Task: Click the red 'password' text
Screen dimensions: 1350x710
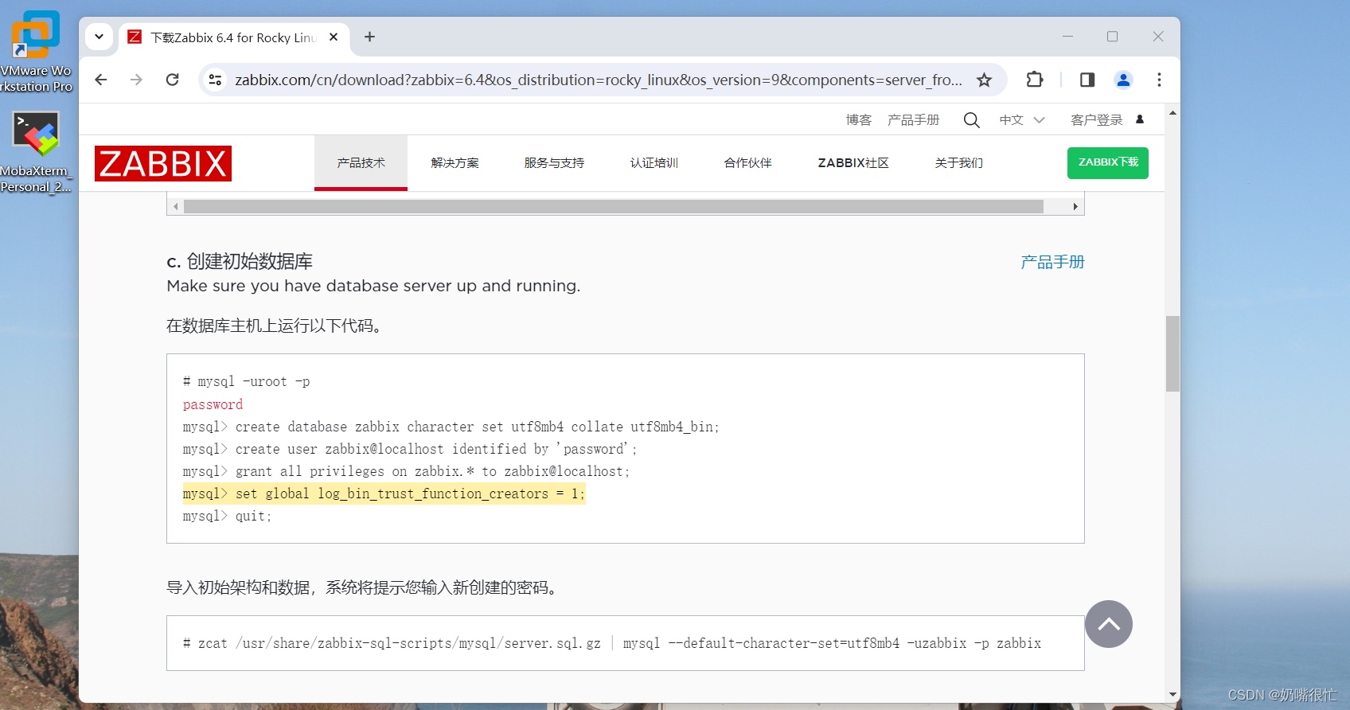Action: (213, 404)
